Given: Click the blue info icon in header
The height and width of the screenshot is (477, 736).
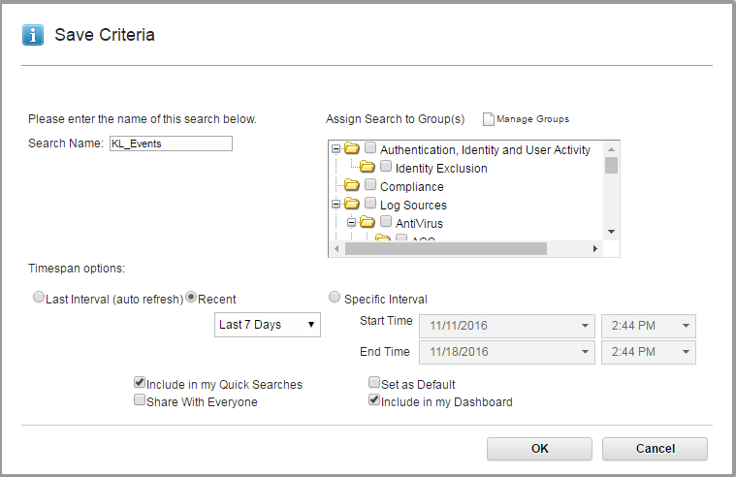Looking at the screenshot, I should coord(33,35).
